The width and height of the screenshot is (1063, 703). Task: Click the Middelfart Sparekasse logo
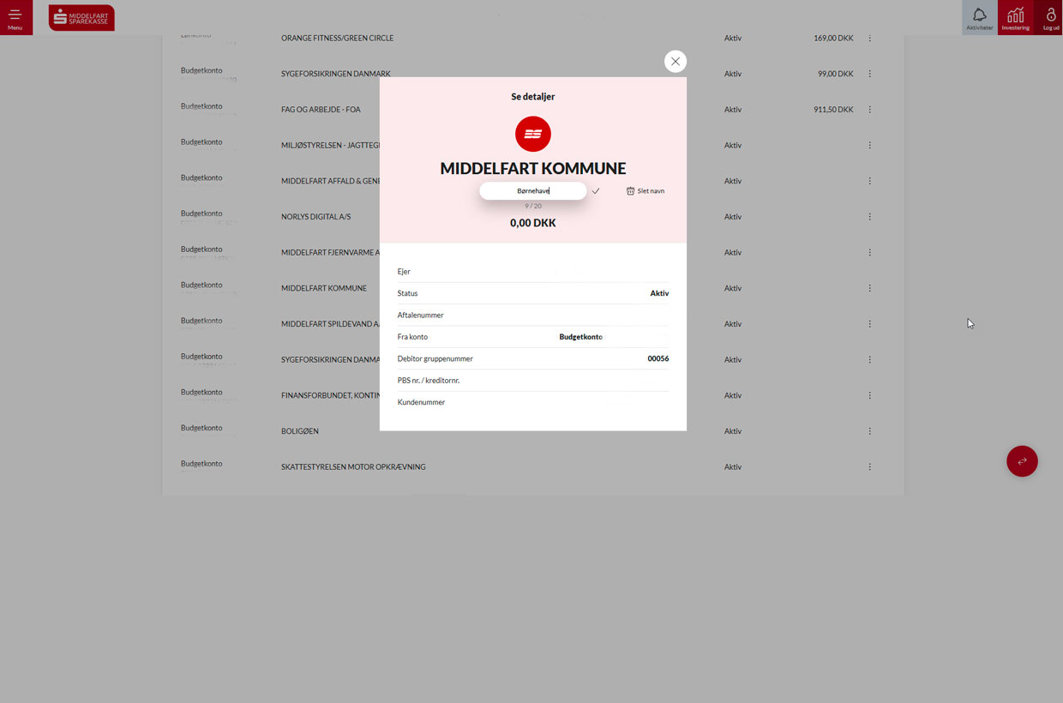81,18
